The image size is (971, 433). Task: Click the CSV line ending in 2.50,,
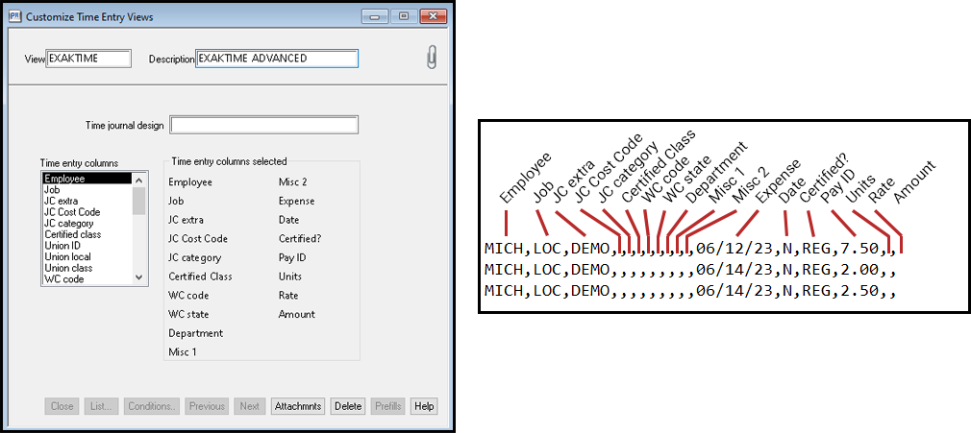[690, 290]
